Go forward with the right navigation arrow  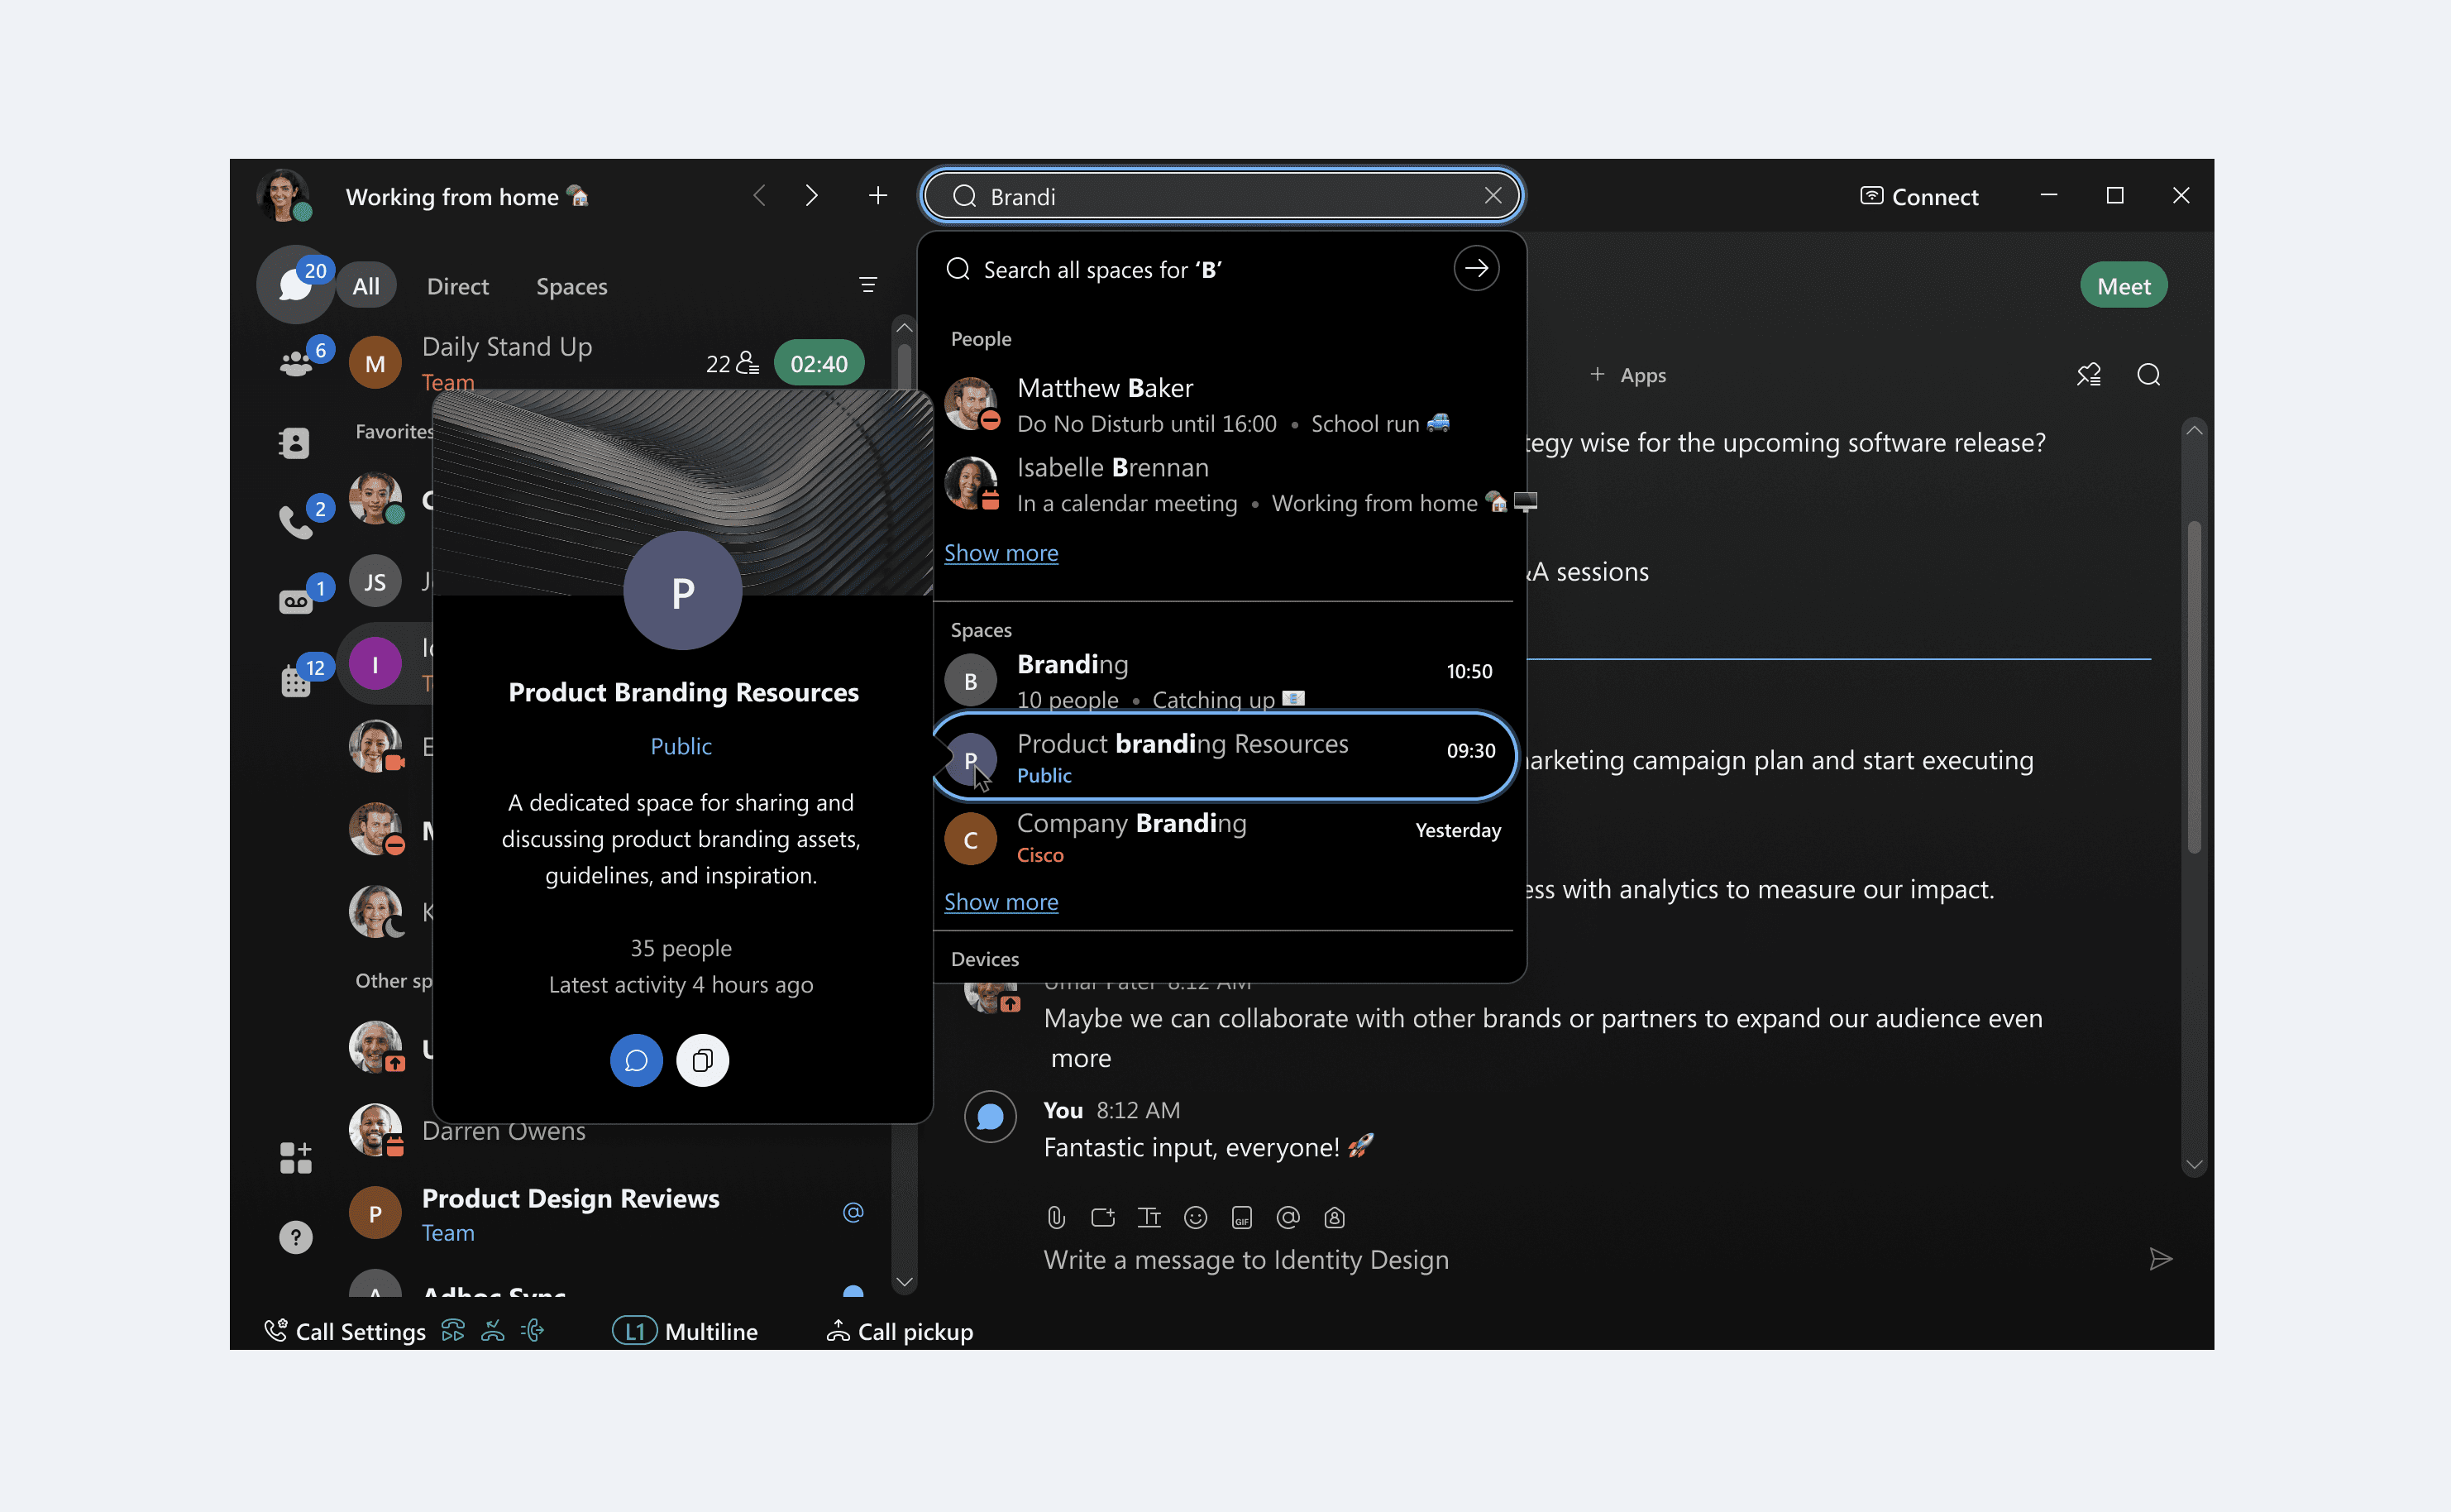[812, 196]
